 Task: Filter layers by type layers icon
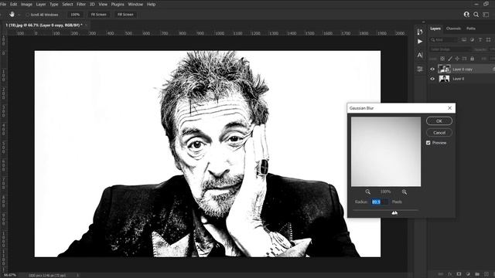tap(480, 40)
